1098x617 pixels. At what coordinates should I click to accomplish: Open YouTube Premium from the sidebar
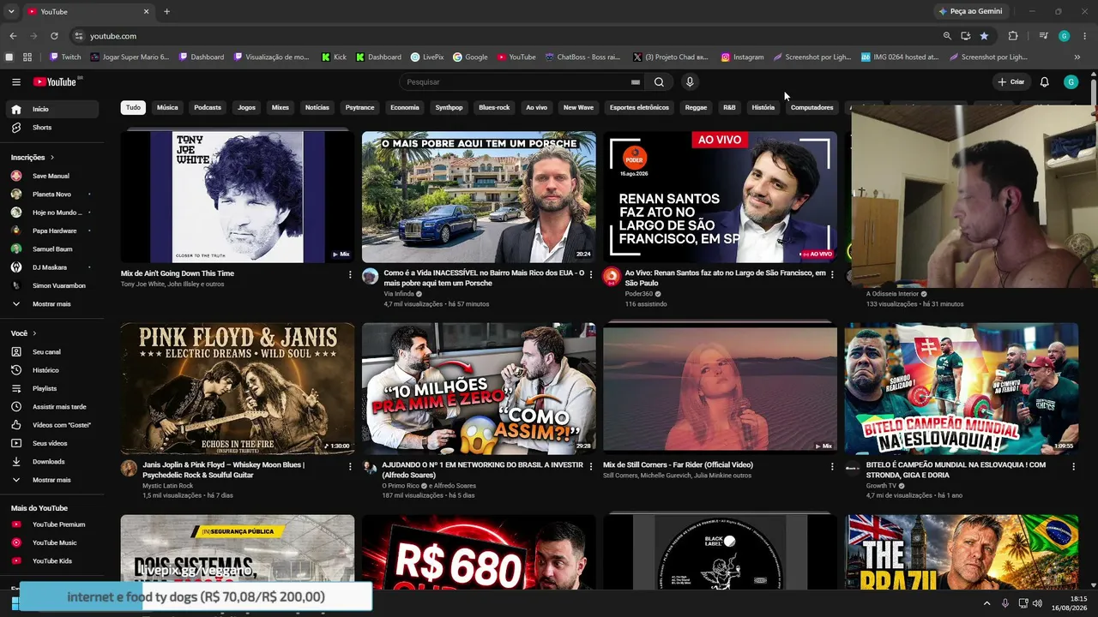53,524
